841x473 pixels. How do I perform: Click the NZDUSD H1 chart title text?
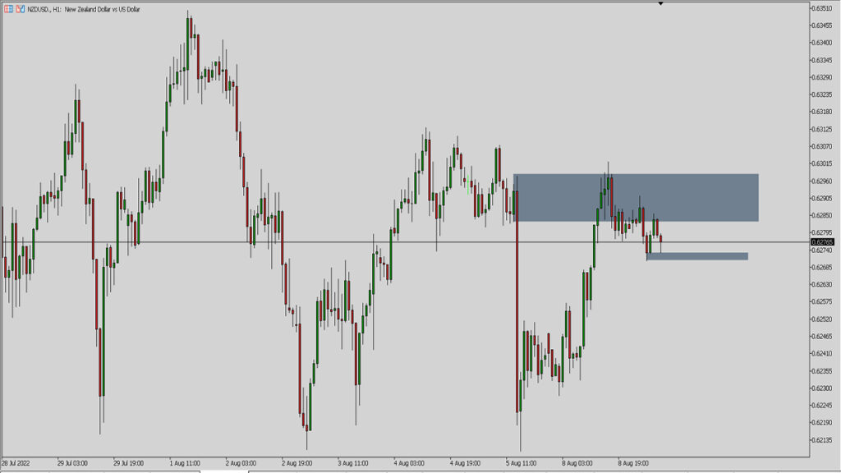tap(84, 8)
